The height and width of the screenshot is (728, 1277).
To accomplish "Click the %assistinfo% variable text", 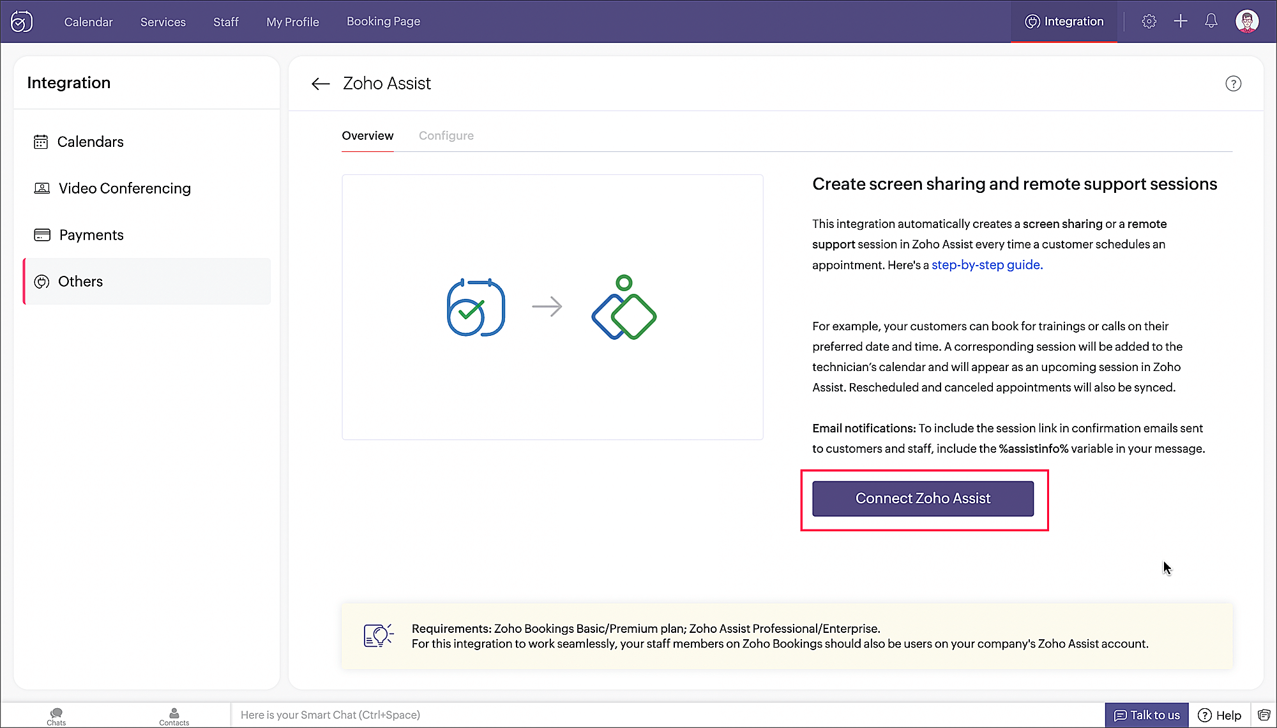I will pyautogui.click(x=1034, y=449).
